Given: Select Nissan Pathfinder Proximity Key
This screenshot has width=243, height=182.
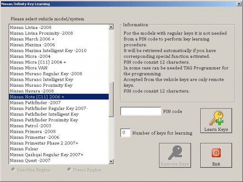Looking at the screenshot, I should click(59, 120).
